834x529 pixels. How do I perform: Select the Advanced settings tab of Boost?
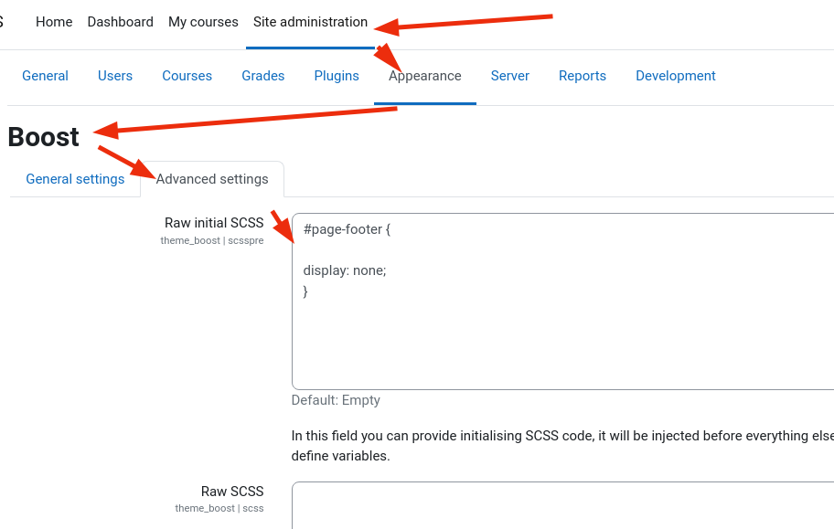[x=212, y=179]
